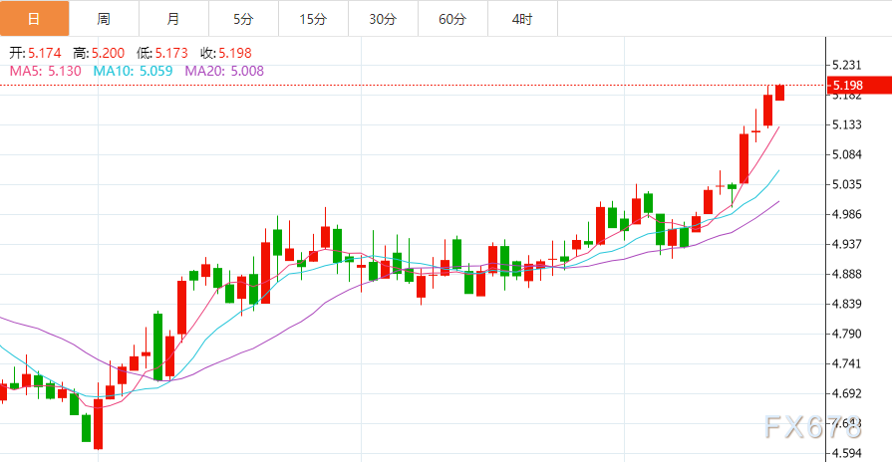The image size is (892, 462).
Task: Click the 5.231 price axis label
Action: click(x=847, y=65)
